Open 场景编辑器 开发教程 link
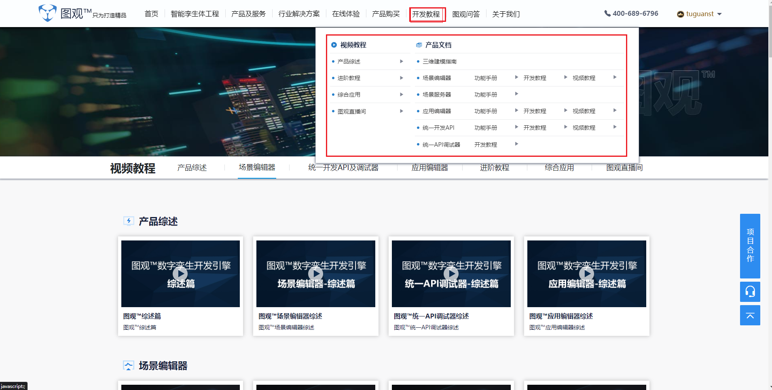 (x=535, y=78)
